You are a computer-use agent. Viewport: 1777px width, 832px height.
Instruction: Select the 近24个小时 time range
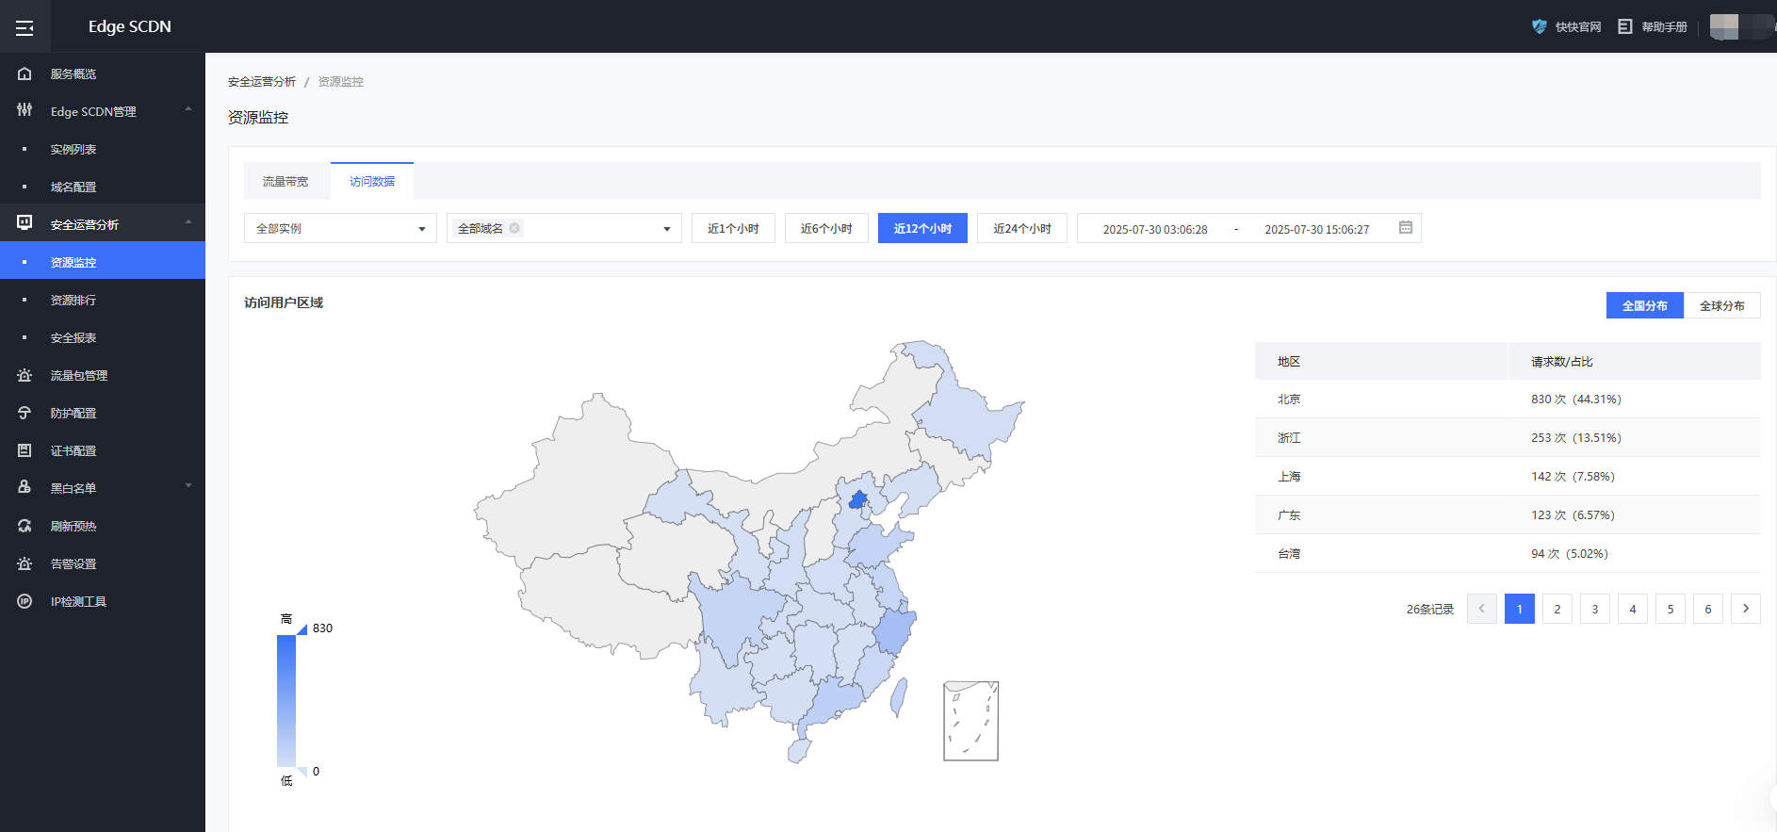click(x=1021, y=228)
